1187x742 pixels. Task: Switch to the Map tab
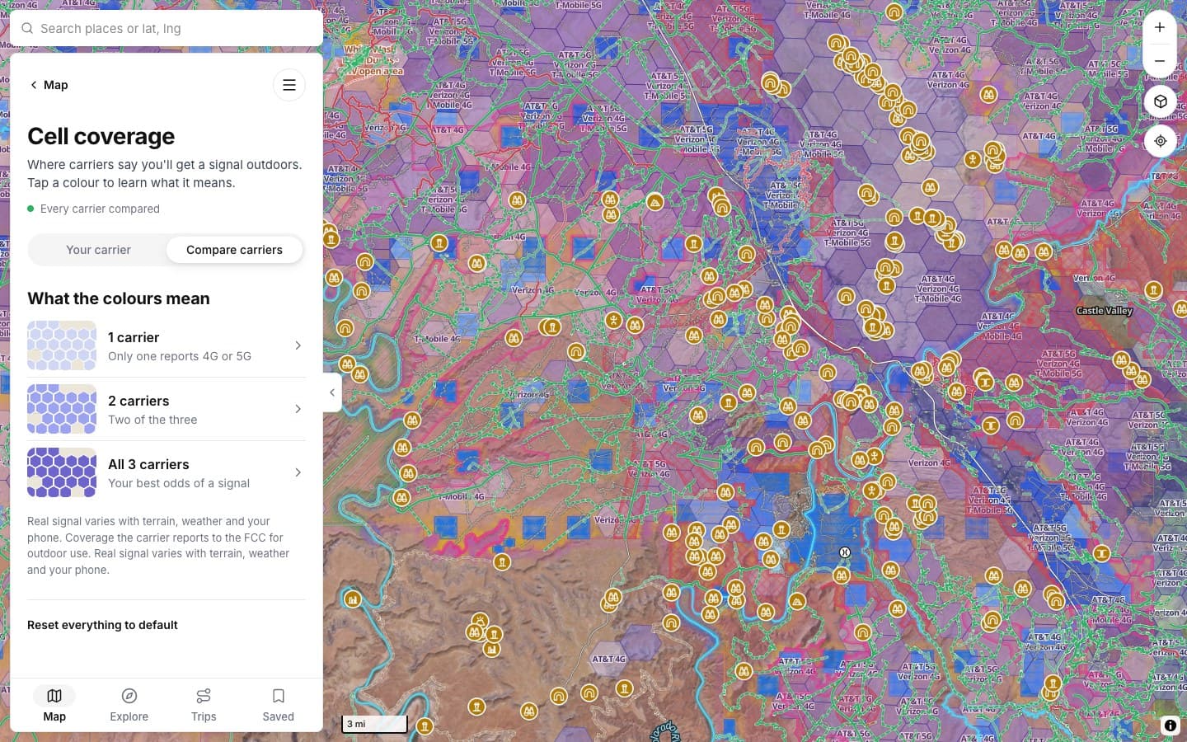point(54,705)
